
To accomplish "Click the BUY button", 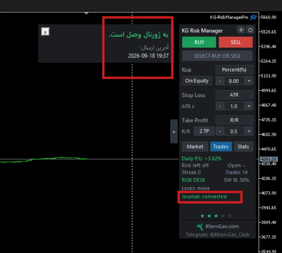I will (199, 42).
